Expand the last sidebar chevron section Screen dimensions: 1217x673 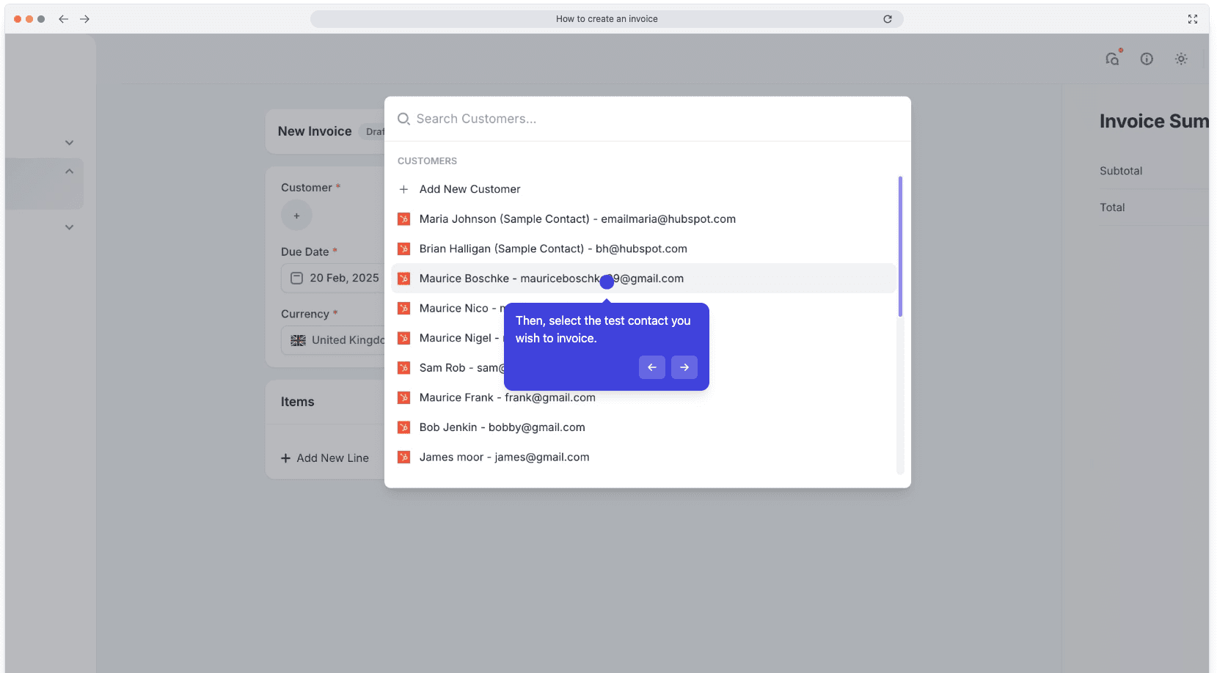tap(69, 227)
